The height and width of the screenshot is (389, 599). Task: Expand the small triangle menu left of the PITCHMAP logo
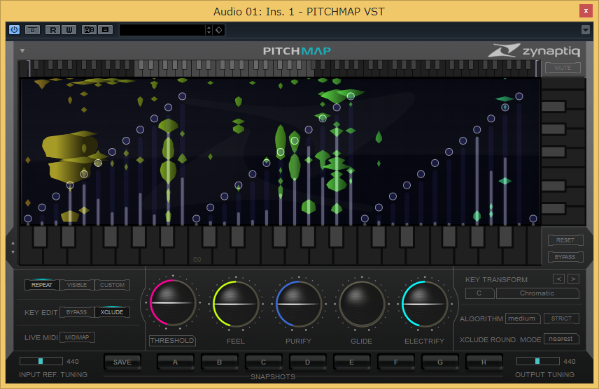point(22,51)
